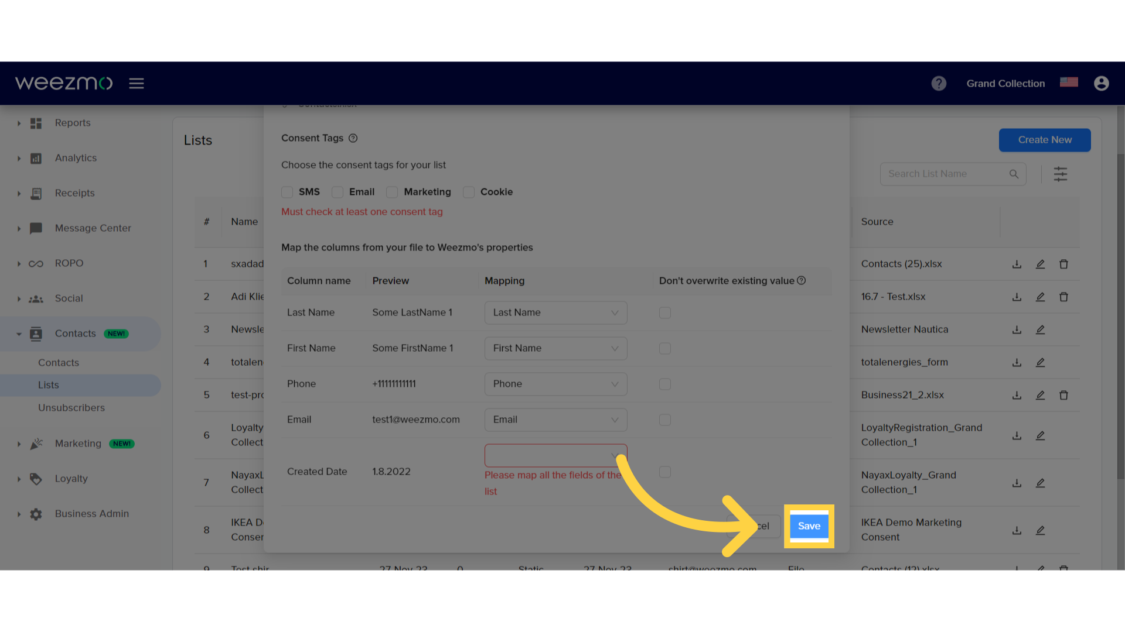1125x632 pixels.
Task: Select the Unsubscribers menu item
Action: (x=72, y=407)
